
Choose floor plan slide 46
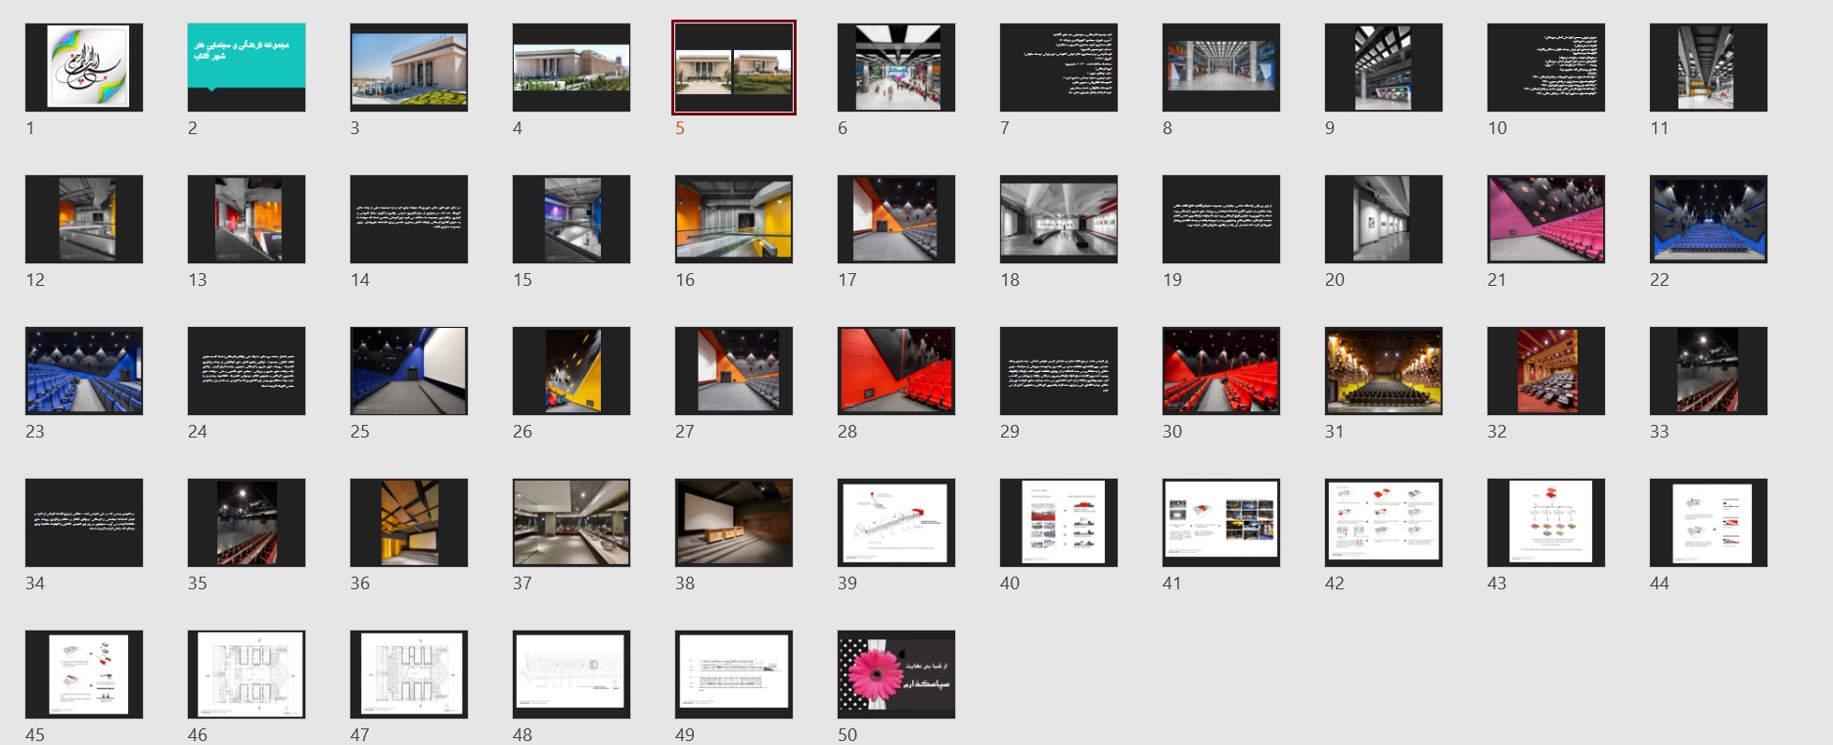[247, 675]
